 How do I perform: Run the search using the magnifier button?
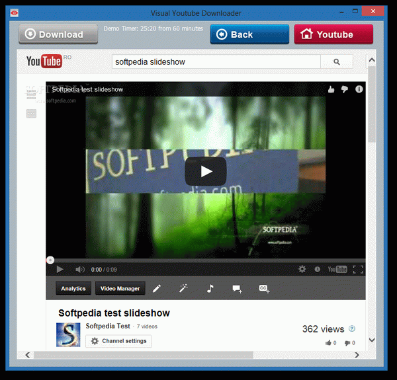pos(337,61)
